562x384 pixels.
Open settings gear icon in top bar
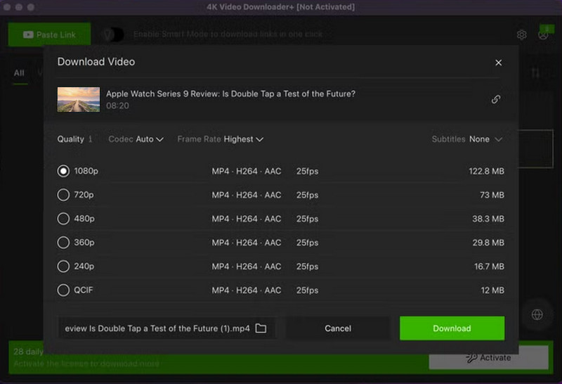pos(521,34)
